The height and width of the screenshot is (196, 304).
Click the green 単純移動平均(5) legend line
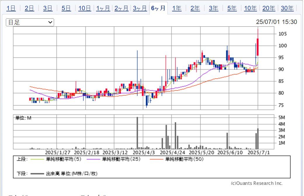(37, 159)
